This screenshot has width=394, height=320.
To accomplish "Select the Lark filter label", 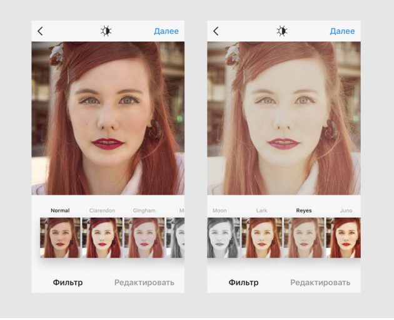I will [x=261, y=210].
